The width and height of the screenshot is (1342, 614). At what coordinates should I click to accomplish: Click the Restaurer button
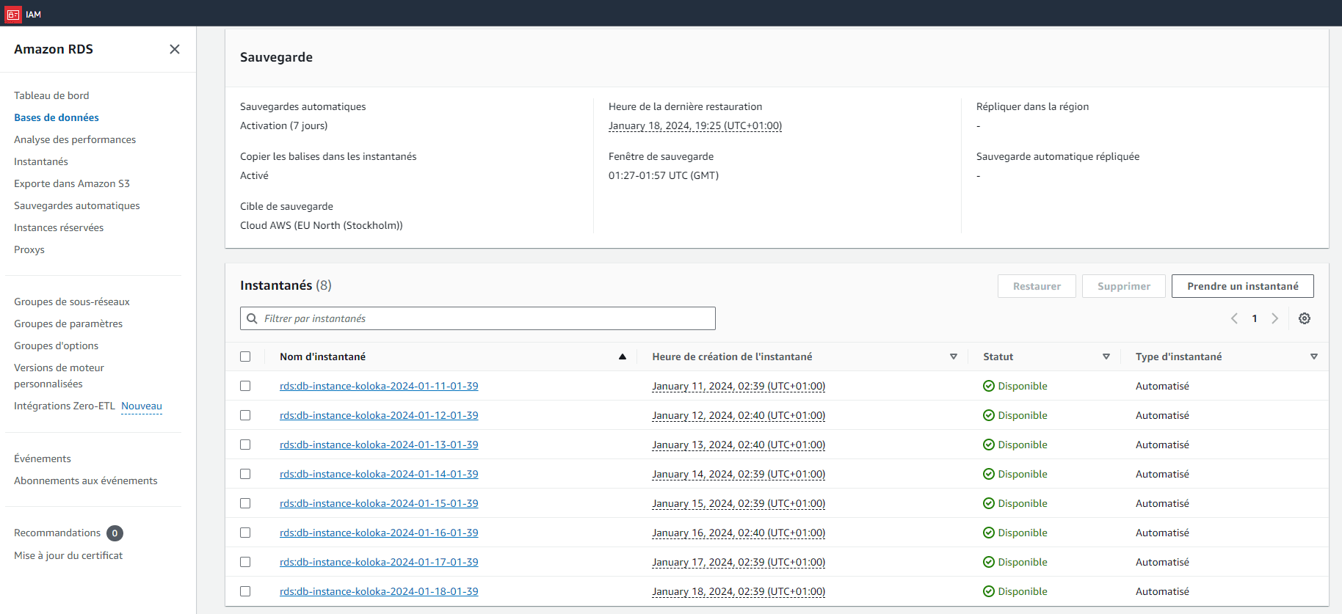click(x=1037, y=286)
